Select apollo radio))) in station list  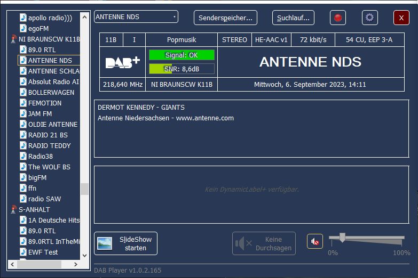[x=50, y=18]
